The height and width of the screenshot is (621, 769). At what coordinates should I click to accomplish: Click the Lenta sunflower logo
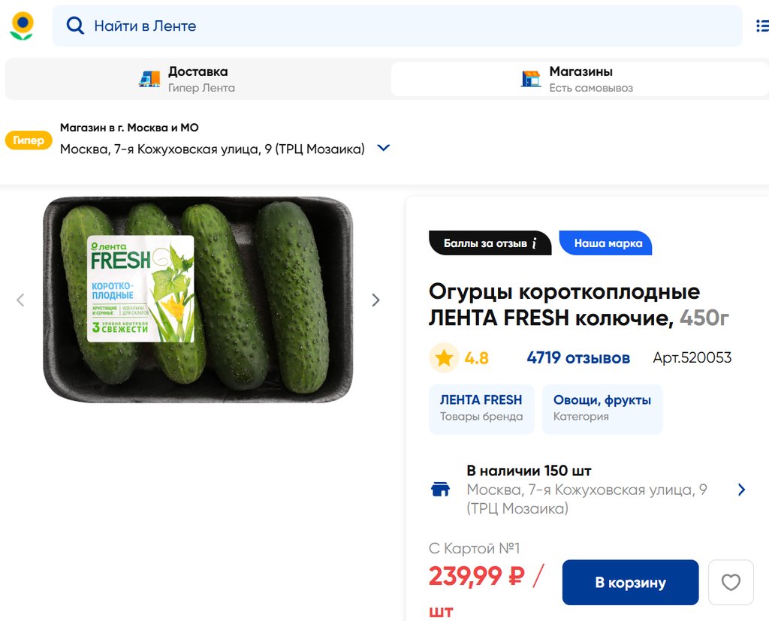click(x=22, y=26)
